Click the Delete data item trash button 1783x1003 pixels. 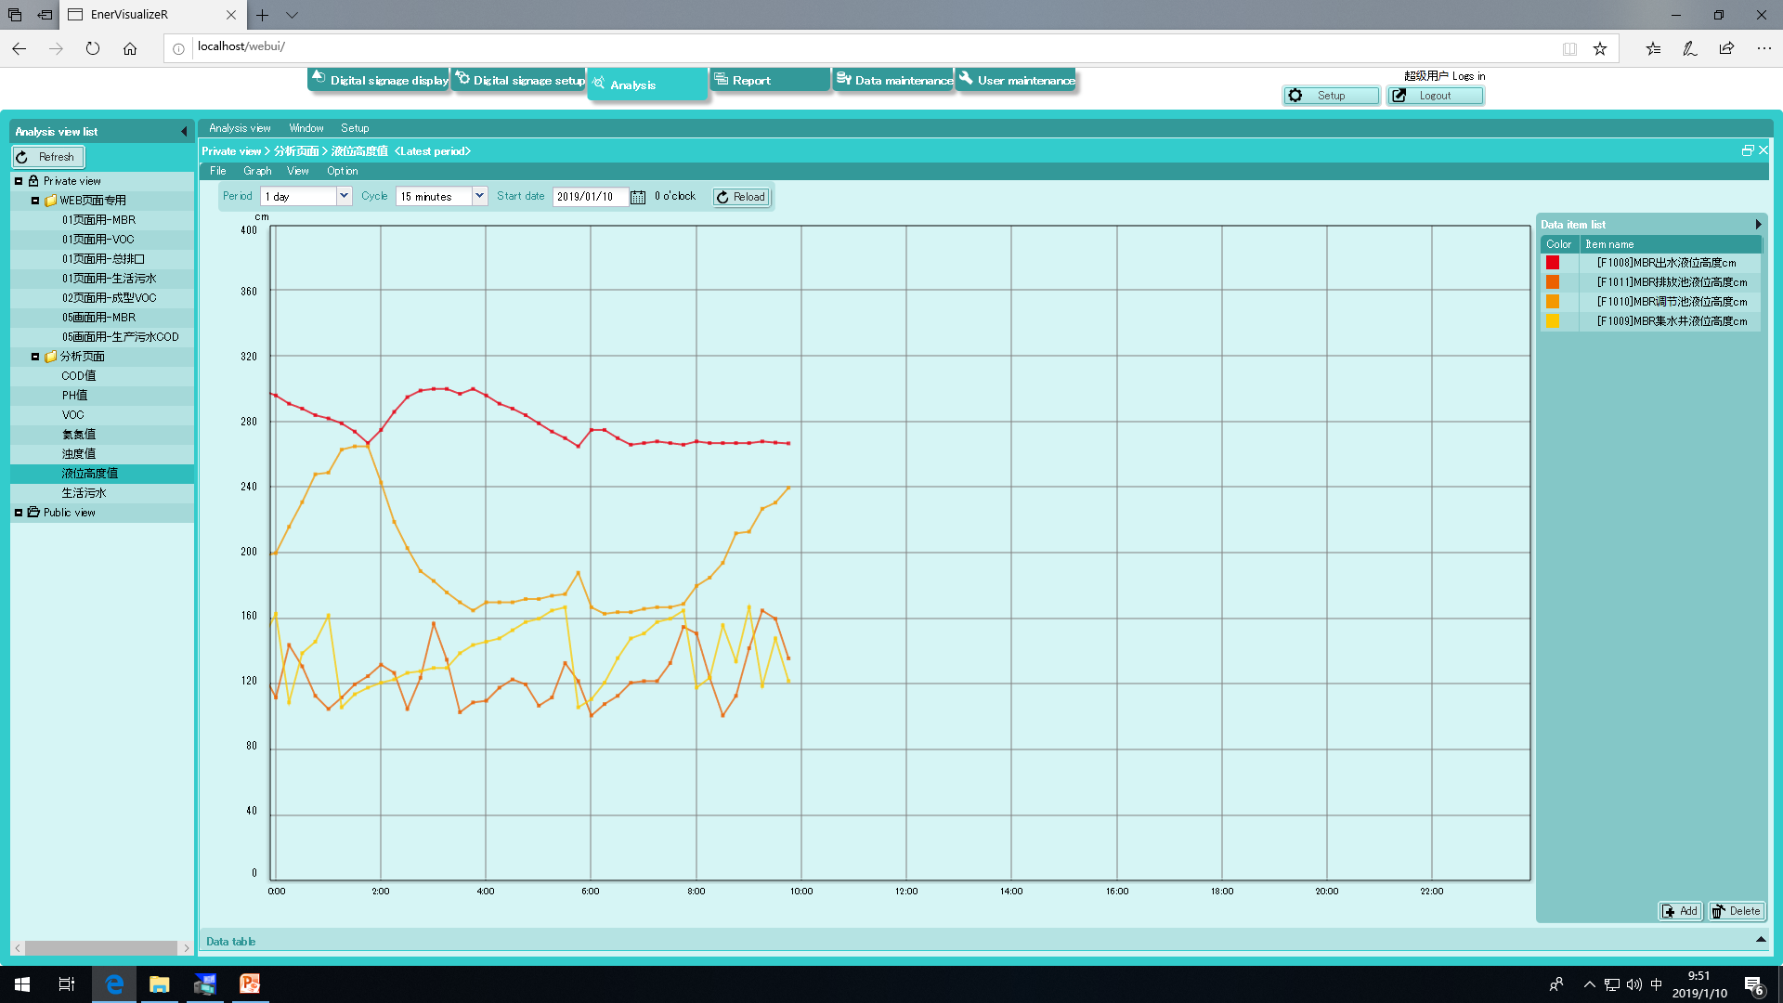pyautogui.click(x=1736, y=911)
